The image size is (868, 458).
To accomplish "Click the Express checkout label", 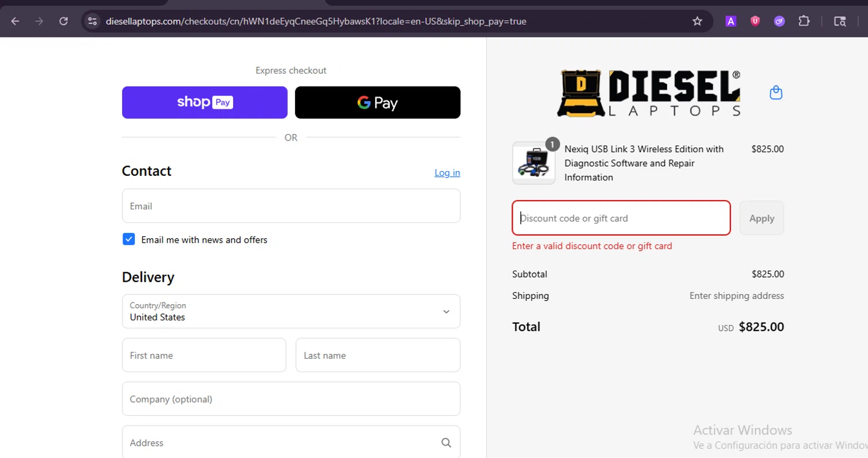I will (x=291, y=71).
